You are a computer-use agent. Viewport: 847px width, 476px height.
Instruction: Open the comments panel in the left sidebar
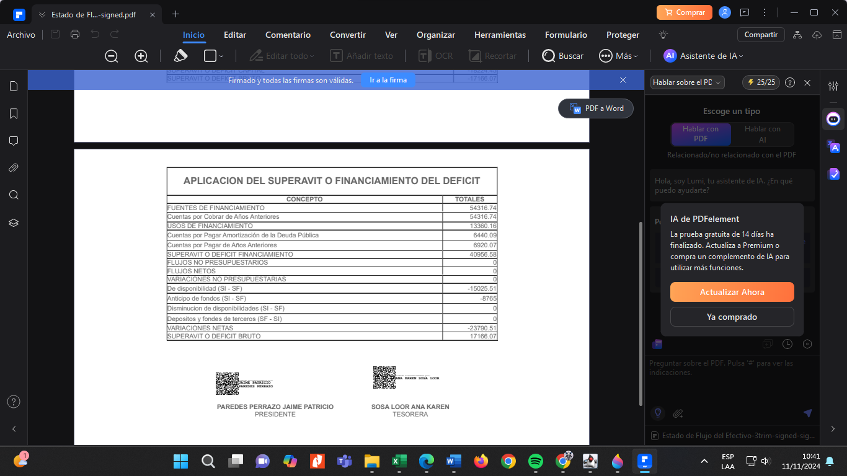(x=14, y=141)
